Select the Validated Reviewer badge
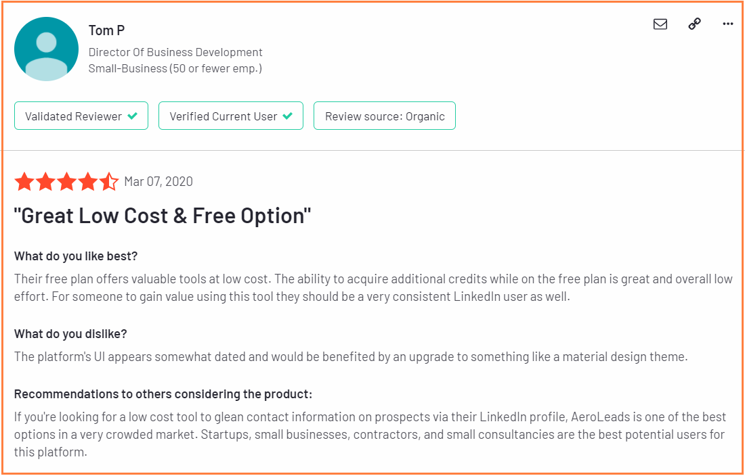This screenshot has width=745, height=476. tap(81, 116)
